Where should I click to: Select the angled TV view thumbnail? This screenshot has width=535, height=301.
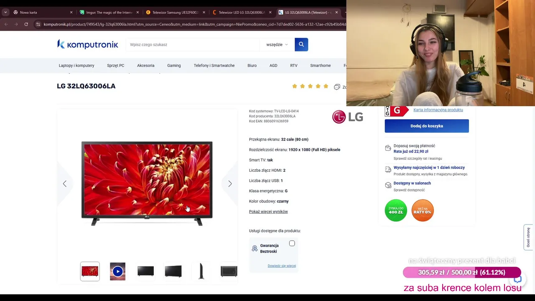pos(173,271)
